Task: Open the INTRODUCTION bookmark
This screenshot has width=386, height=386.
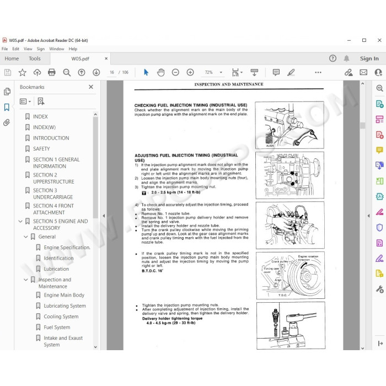Action: tap(51, 138)
